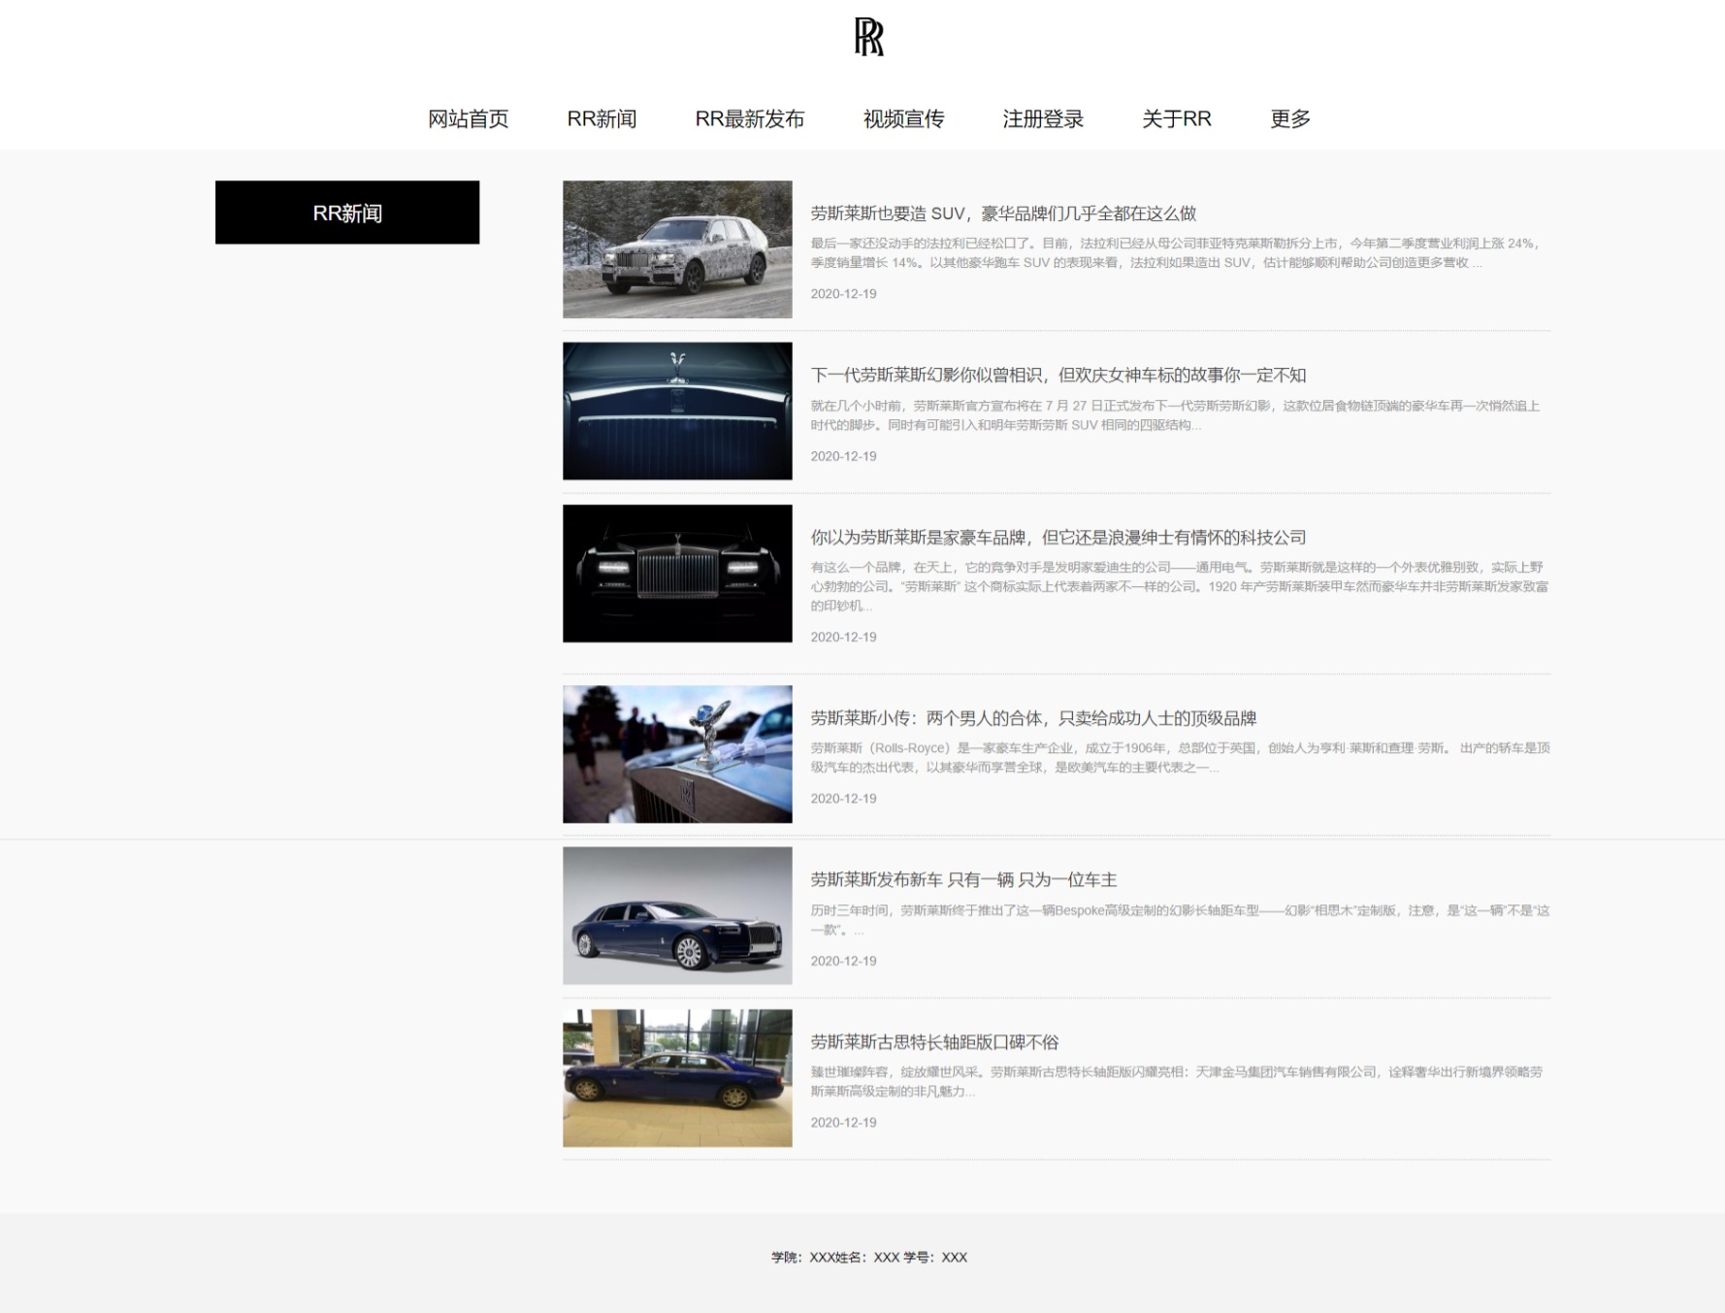This screenshot has width=1725, height=1313.
Task: Click headline 劳斯莱斯古思特长轴距版口碑不俗
Action: pos(934,1041)
